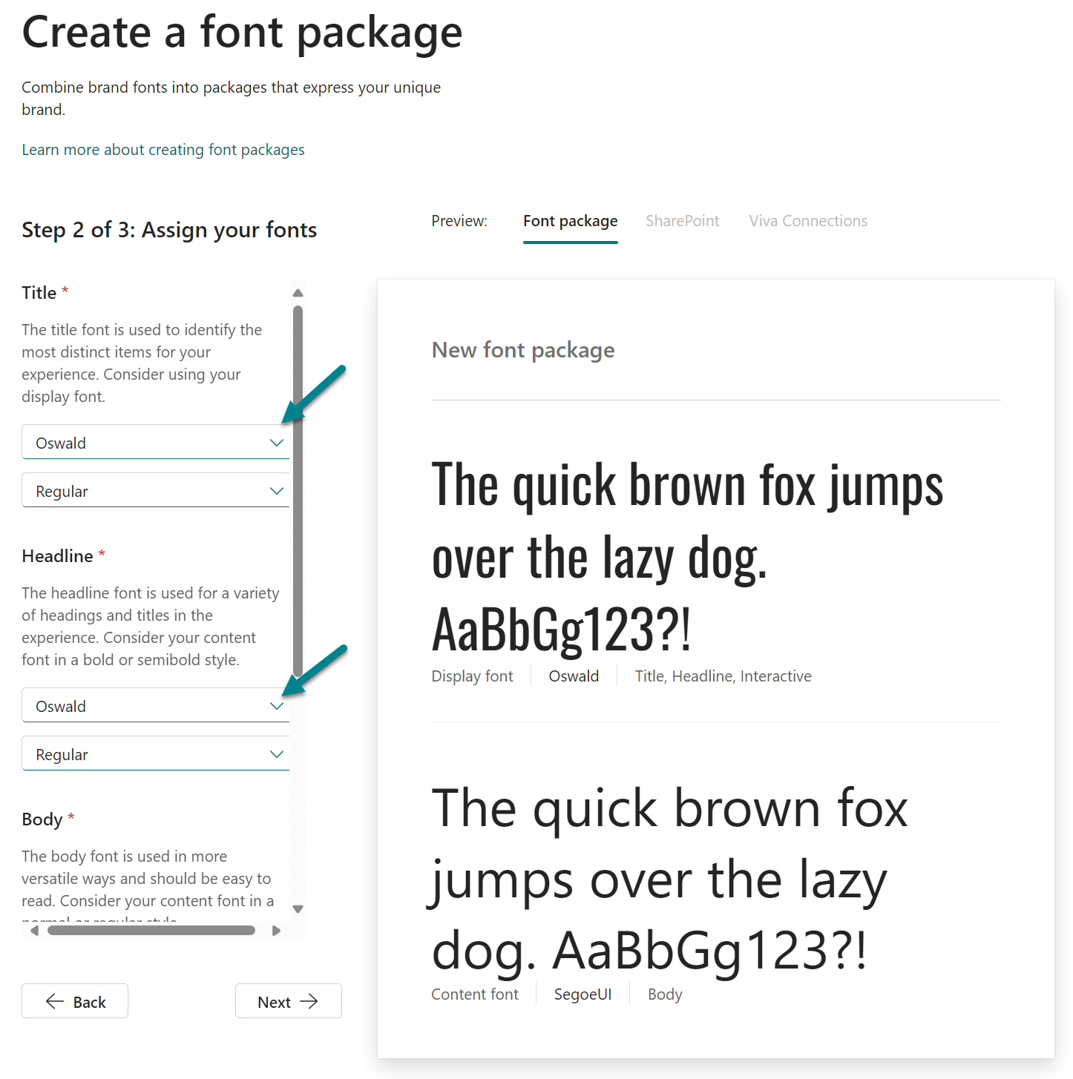Select the Font package preview tab
Viewport: 1073px width, 1079px height.
pos(570,220)
